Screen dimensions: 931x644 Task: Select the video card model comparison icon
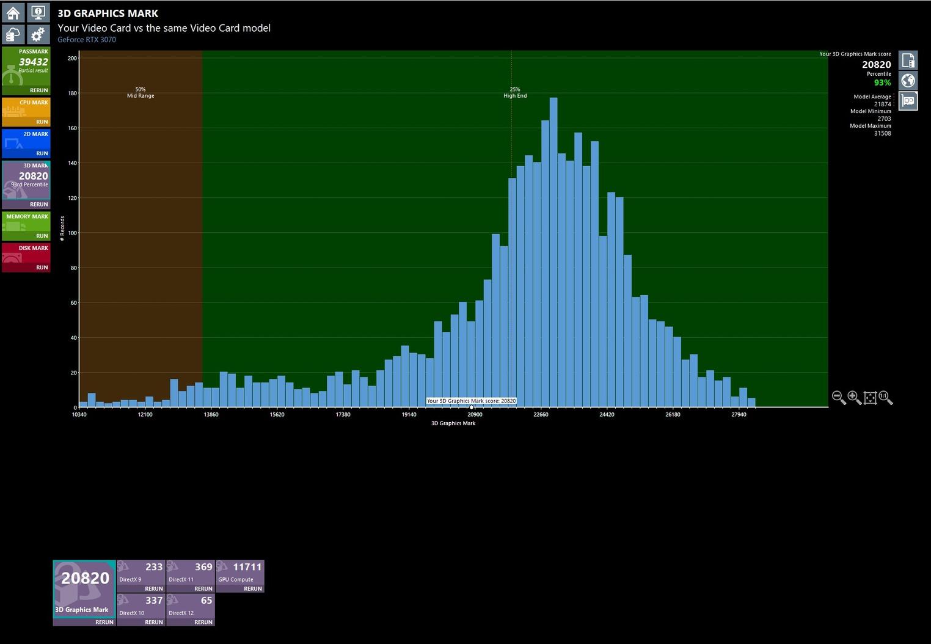tap(908, 101)
